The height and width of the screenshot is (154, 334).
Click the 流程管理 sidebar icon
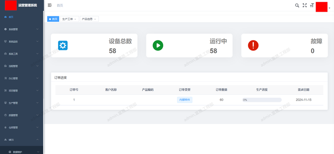[x=5, y=66]
